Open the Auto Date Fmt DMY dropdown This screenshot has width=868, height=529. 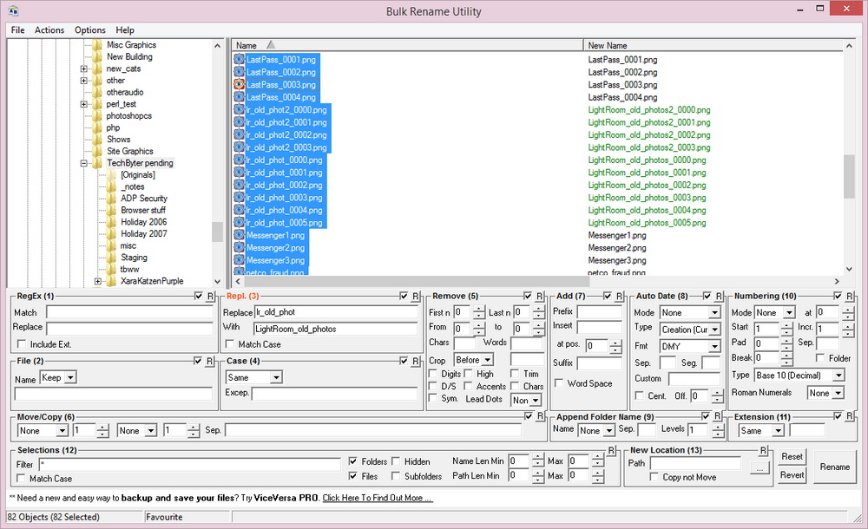tap(714, 346)
